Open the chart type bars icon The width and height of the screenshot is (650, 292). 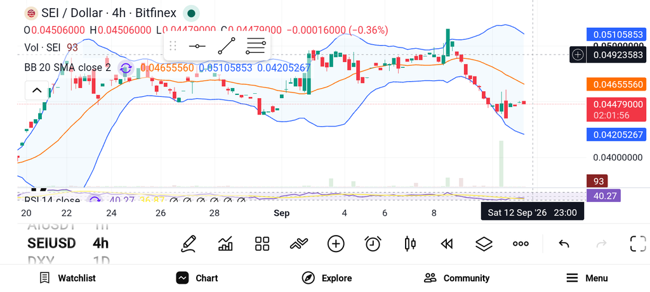pyautogui.click(x=225, y=244)
